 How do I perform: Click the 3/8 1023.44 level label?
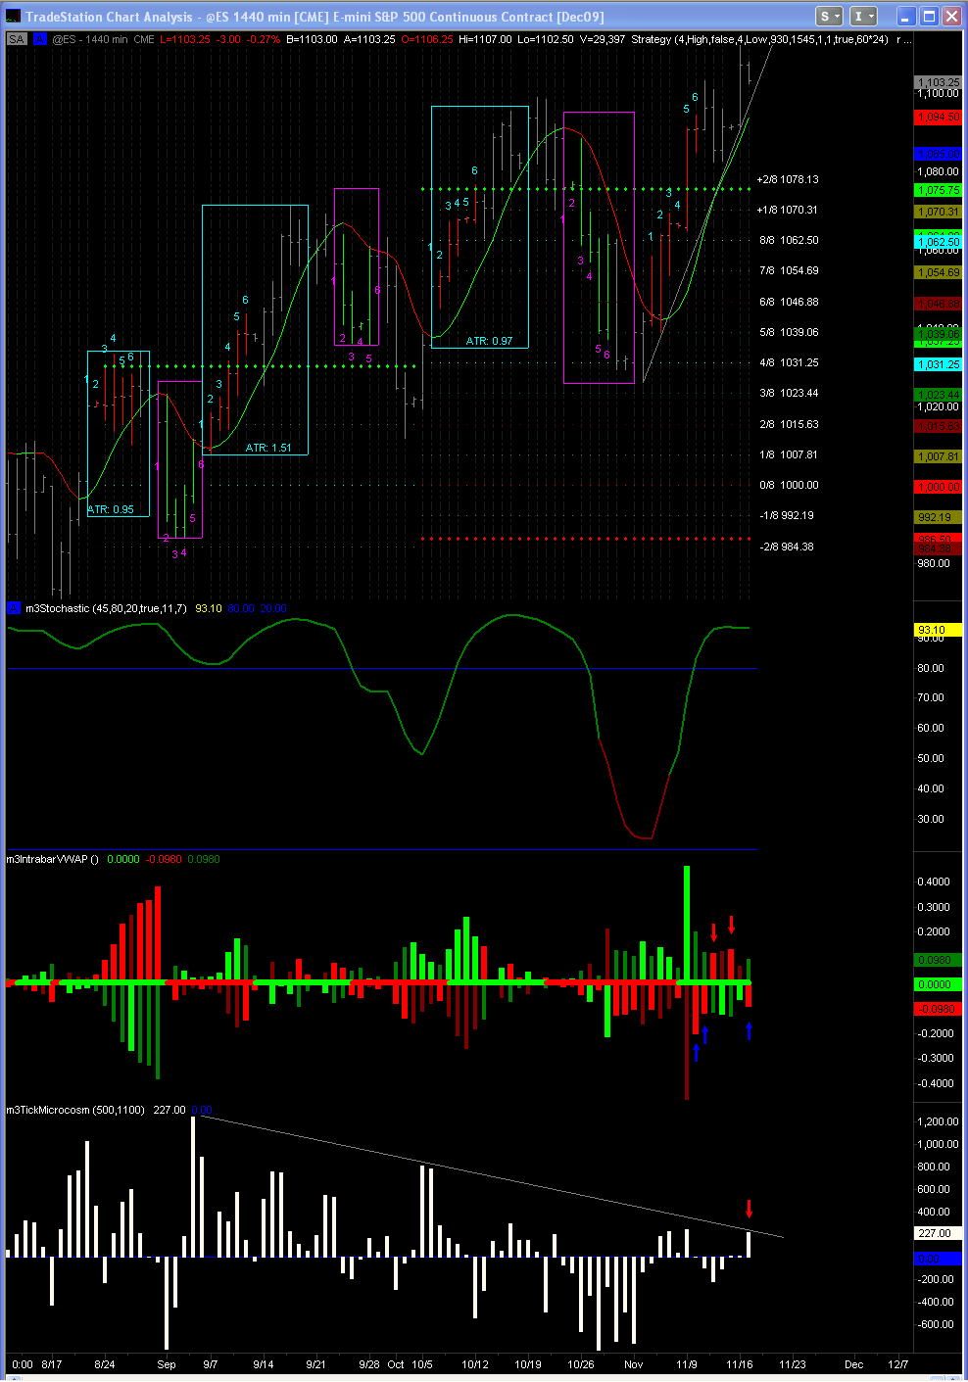coord(790,393)
